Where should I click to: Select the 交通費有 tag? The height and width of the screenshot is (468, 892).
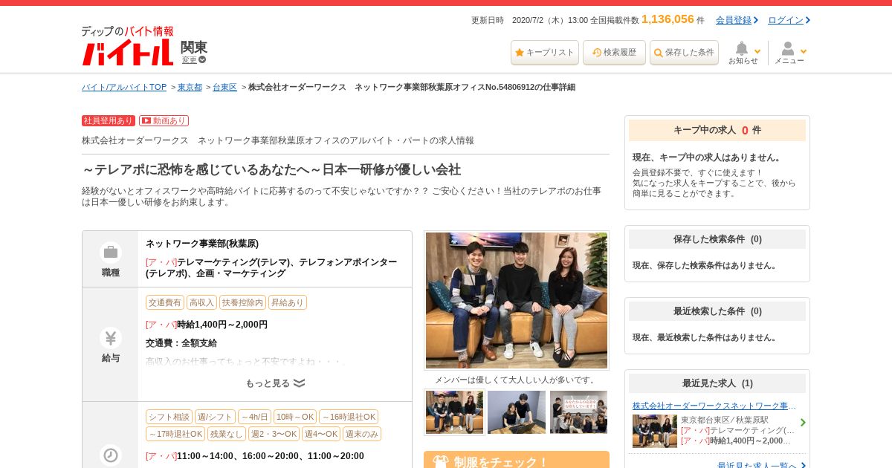click(165, 302)
